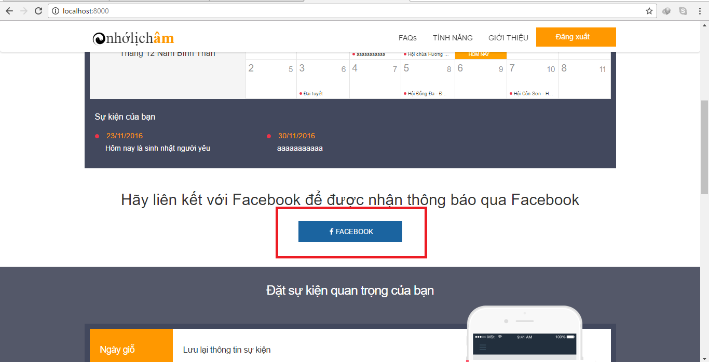The height and width of the screenshot is (362, 709).
Task: Open the Skype extension icon
Action: (683, 11)
